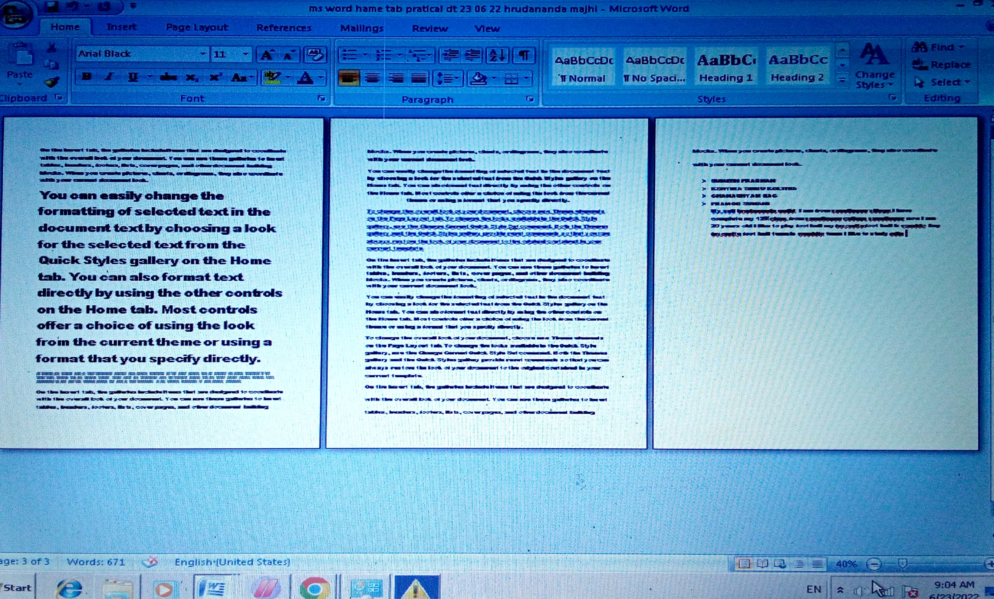This screenshot has height=599, width=994.
Task: Open the Arial Black font name dropdown
Action: [203, 54]
